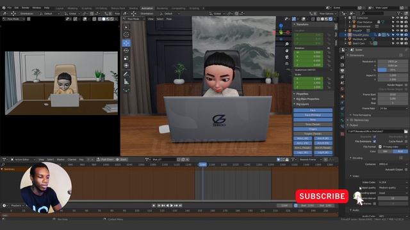The image size is (410, 230).
Task: Select the Move tool in main viewport
Action: pos(126,43)
